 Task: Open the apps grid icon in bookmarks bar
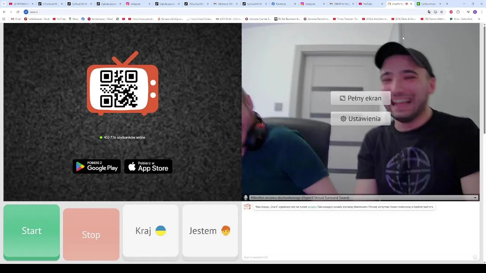click(x=4, y=19)
